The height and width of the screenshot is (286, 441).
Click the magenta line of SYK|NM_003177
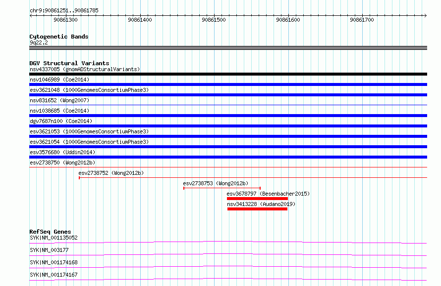click(x=228, y=254)
